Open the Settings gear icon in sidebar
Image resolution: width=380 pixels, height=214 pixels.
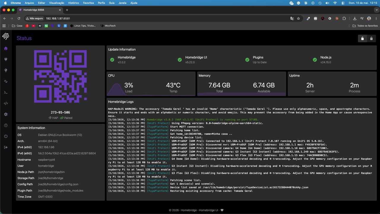[x=6, y=114]
